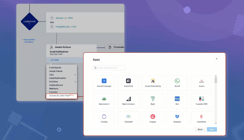
Task: Choose the Asana app icon
Action: click(201, 81)
